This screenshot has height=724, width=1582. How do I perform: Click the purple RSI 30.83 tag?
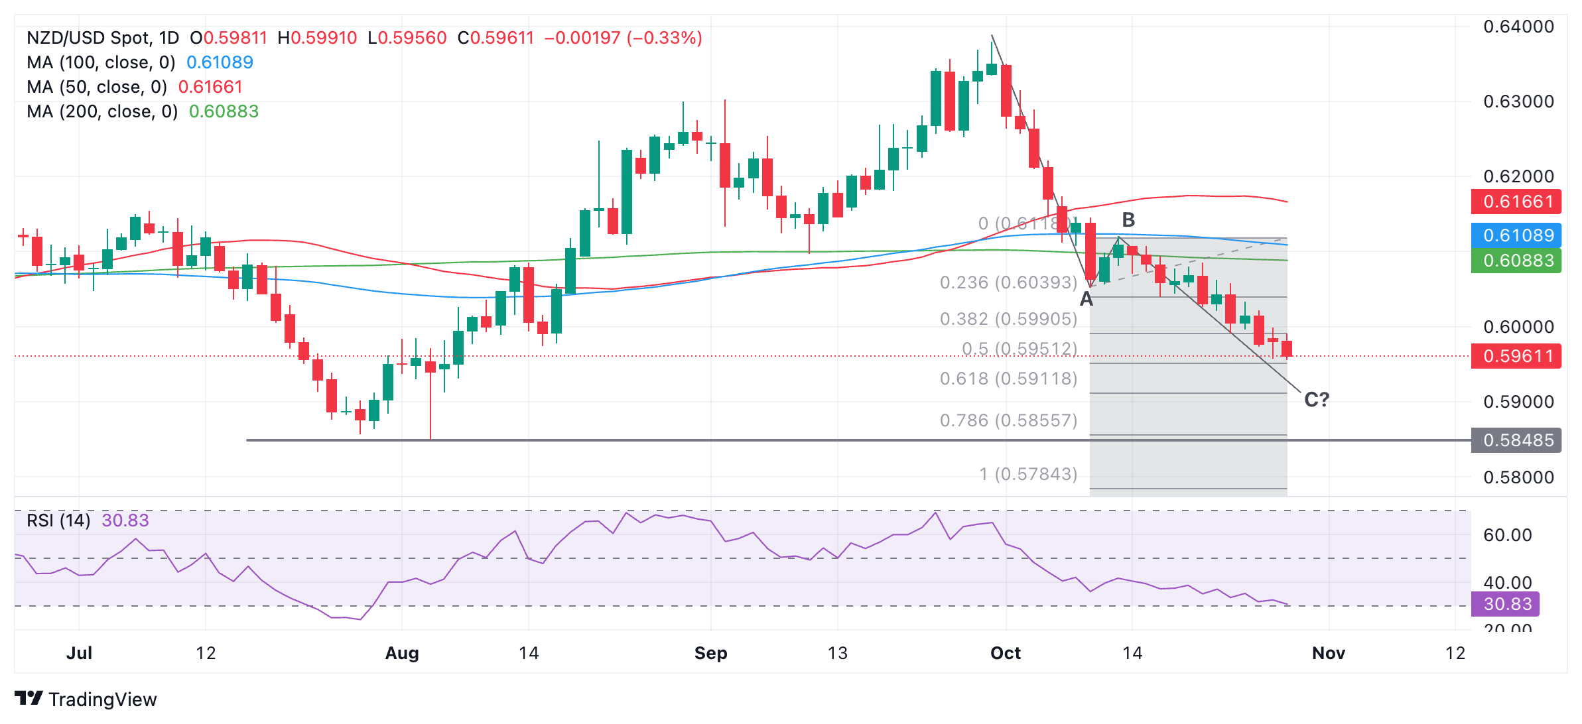[x=1507, y=604]
